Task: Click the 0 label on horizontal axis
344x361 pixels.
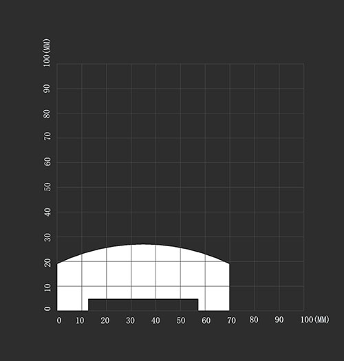Action: 59,320
